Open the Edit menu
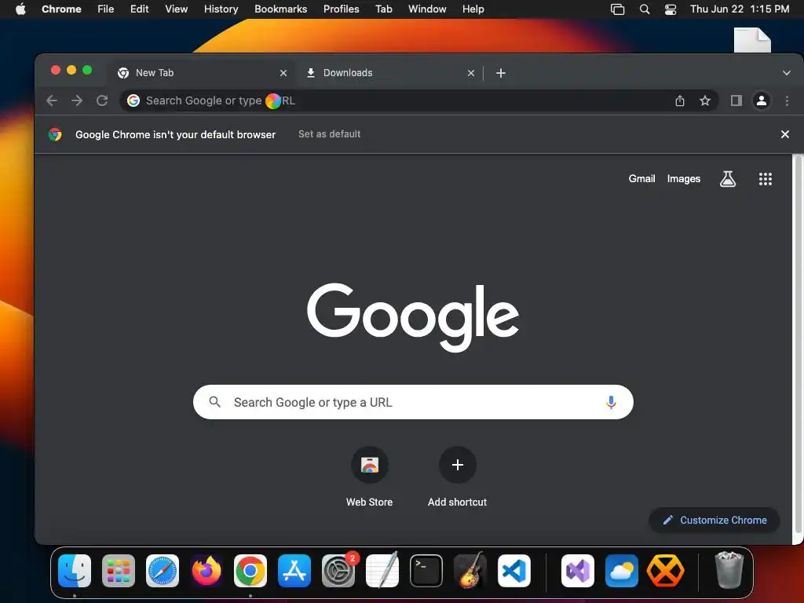The image size is (804, 603). (140, 9)
